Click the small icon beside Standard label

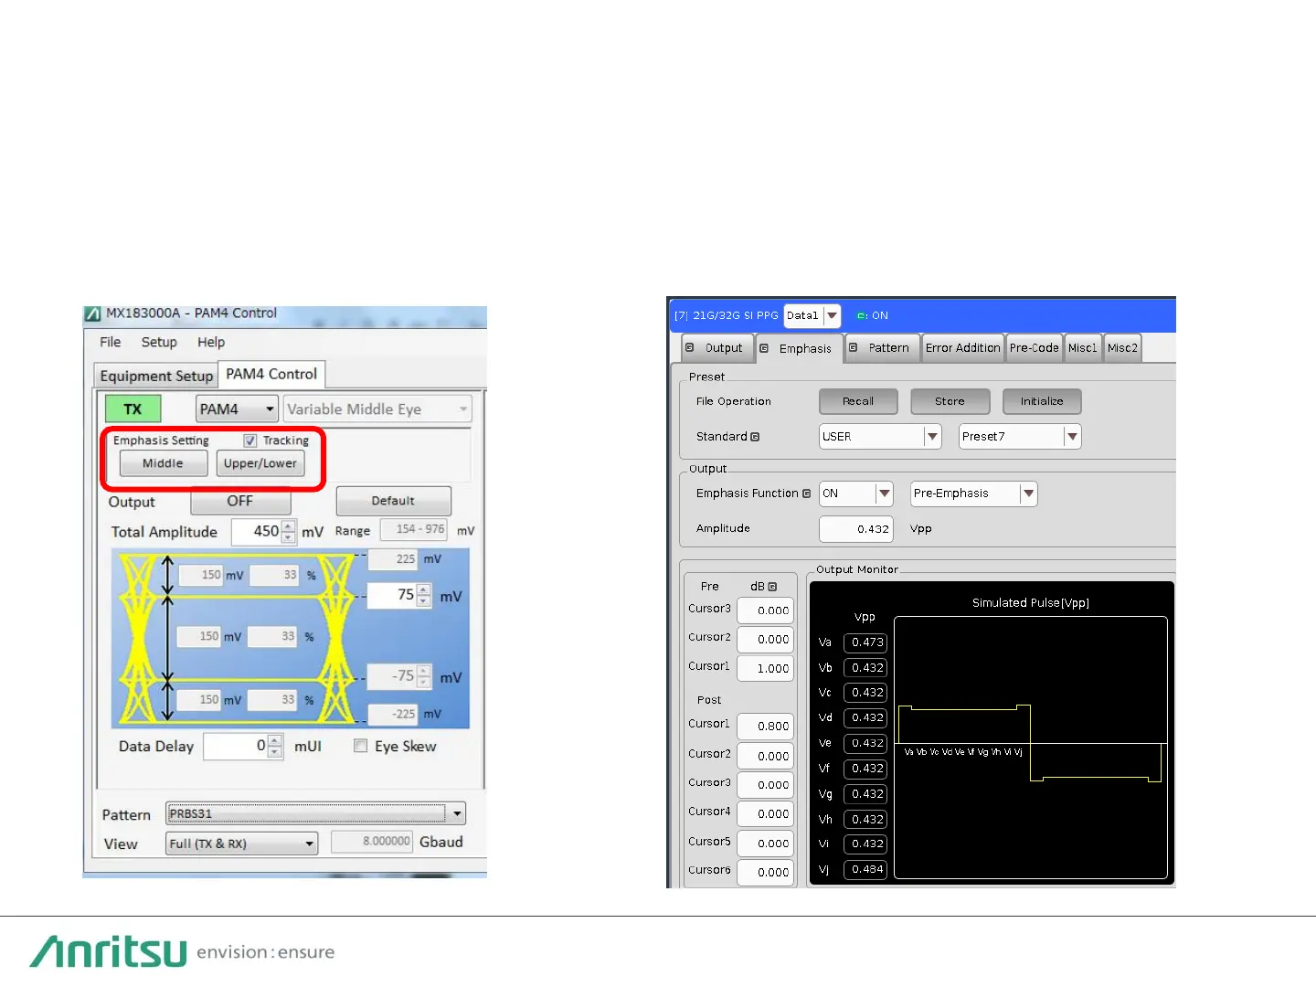[x=755, y=437]
